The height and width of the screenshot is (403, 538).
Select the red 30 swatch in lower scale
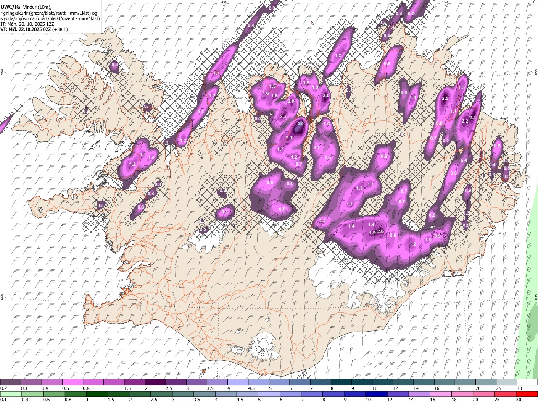(527, 394)
